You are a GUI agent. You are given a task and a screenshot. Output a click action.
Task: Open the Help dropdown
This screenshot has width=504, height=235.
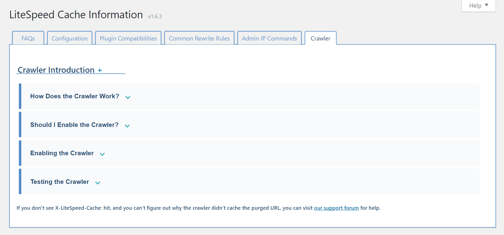click(479, 6)
